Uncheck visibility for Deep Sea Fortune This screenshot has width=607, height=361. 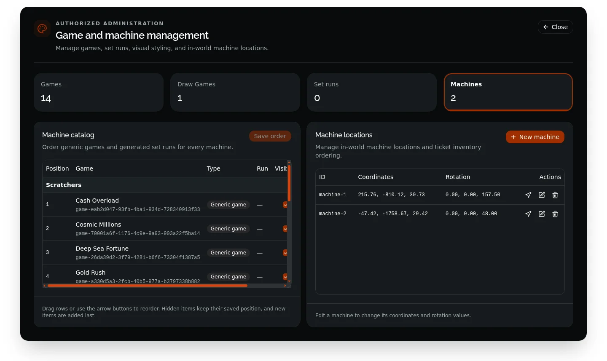[x=285, y=253]
